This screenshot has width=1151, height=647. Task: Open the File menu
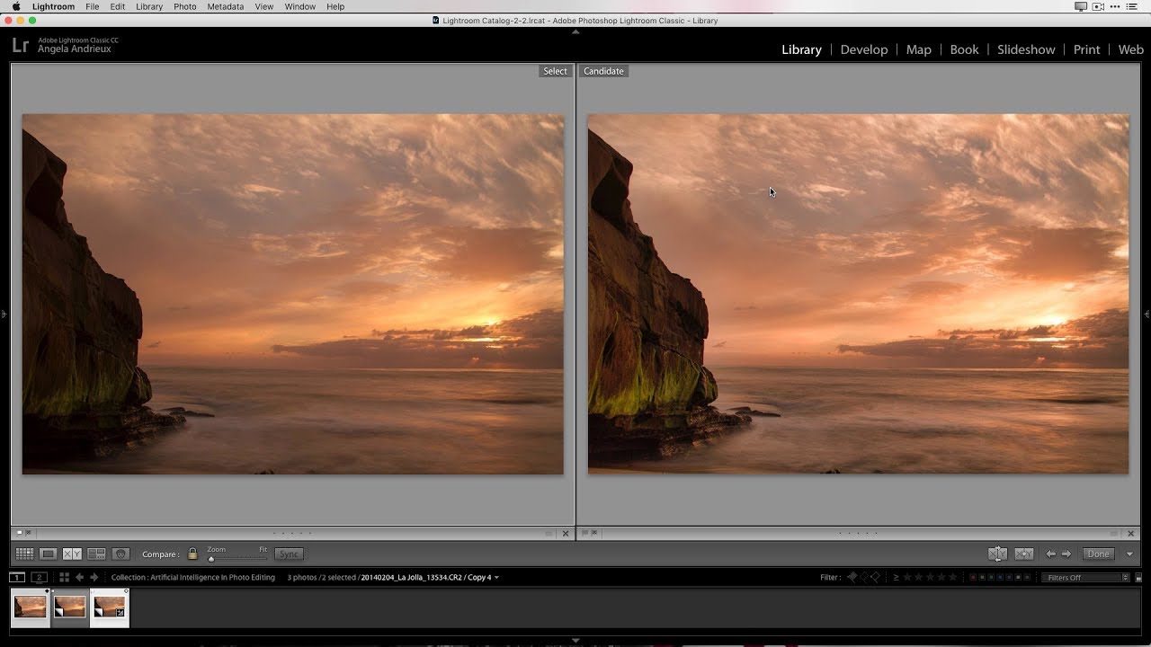click(93, 6)
